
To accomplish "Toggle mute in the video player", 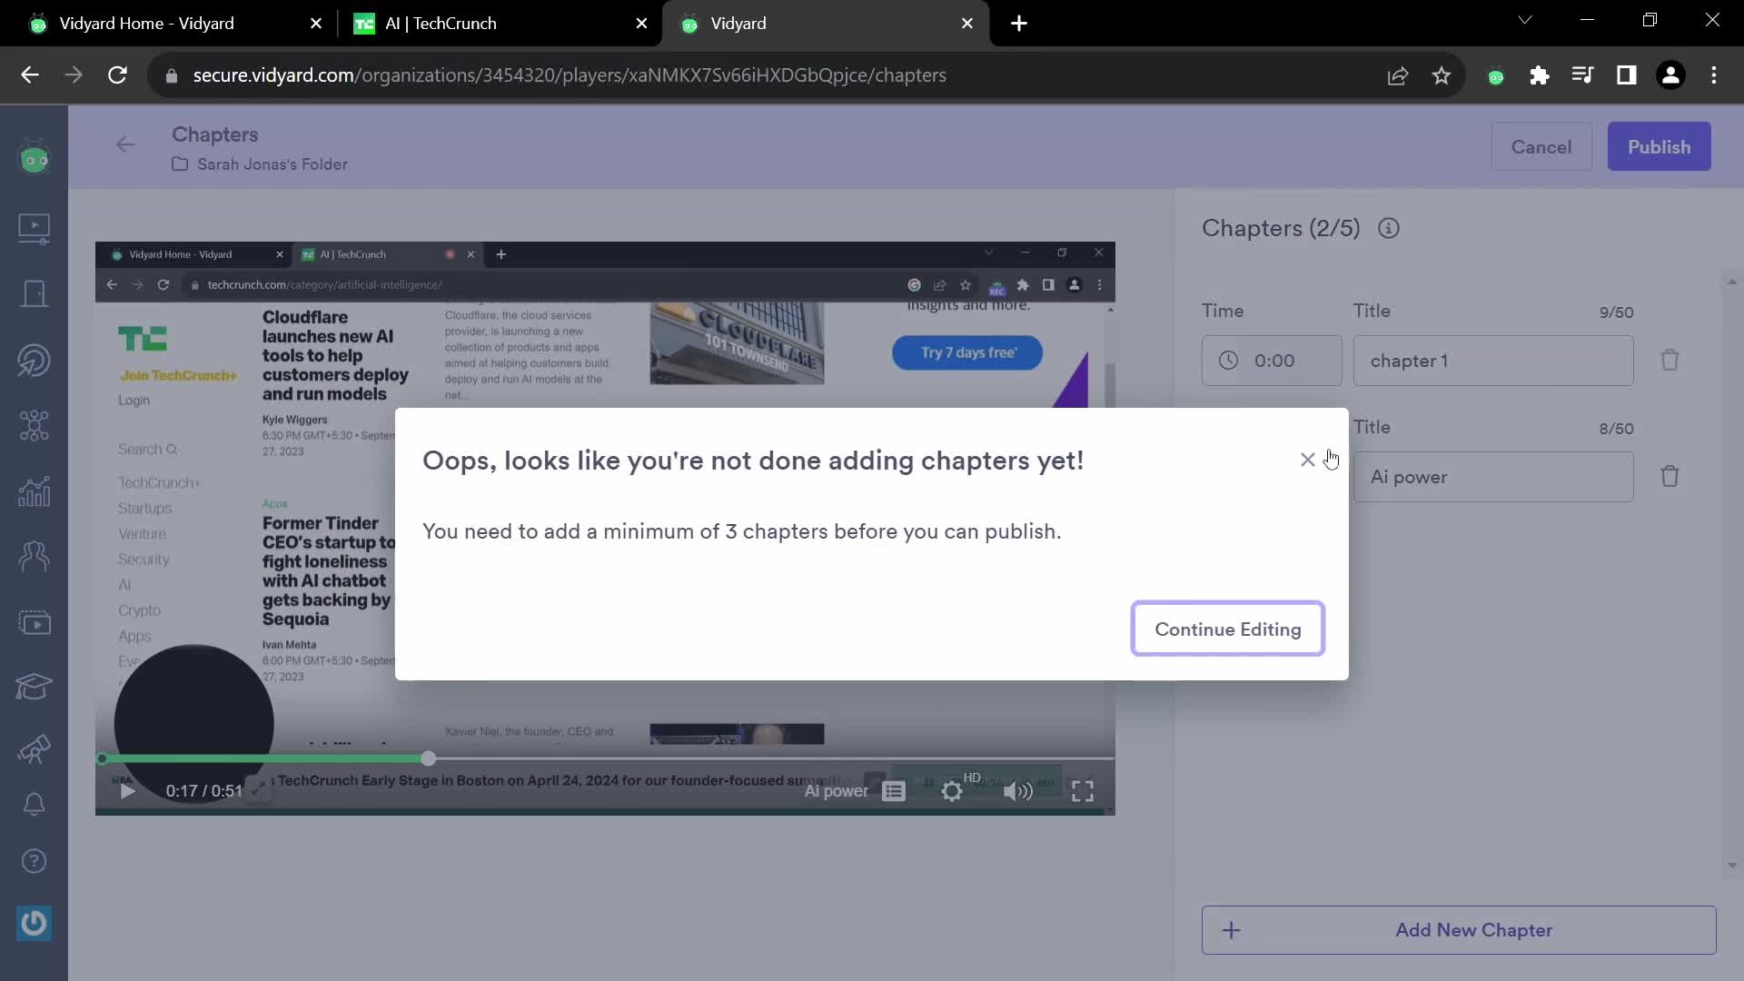I will 1019,790.
